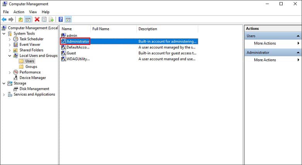Click the Performance gauge icon
Viewport: 302px width, 165px height.
(15, 72)
